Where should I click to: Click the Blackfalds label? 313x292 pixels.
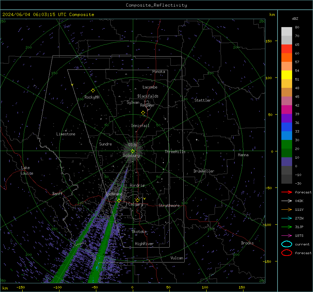pos(148,96)
